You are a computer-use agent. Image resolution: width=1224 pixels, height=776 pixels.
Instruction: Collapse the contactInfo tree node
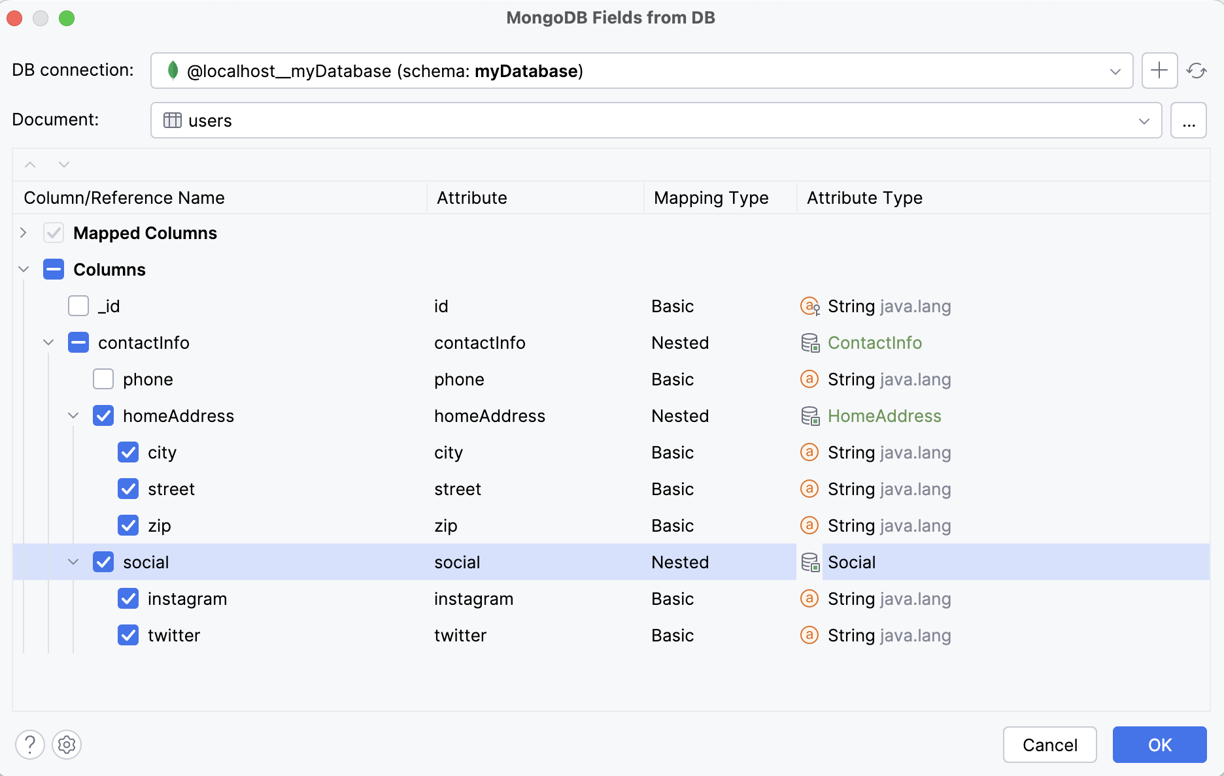47,342
